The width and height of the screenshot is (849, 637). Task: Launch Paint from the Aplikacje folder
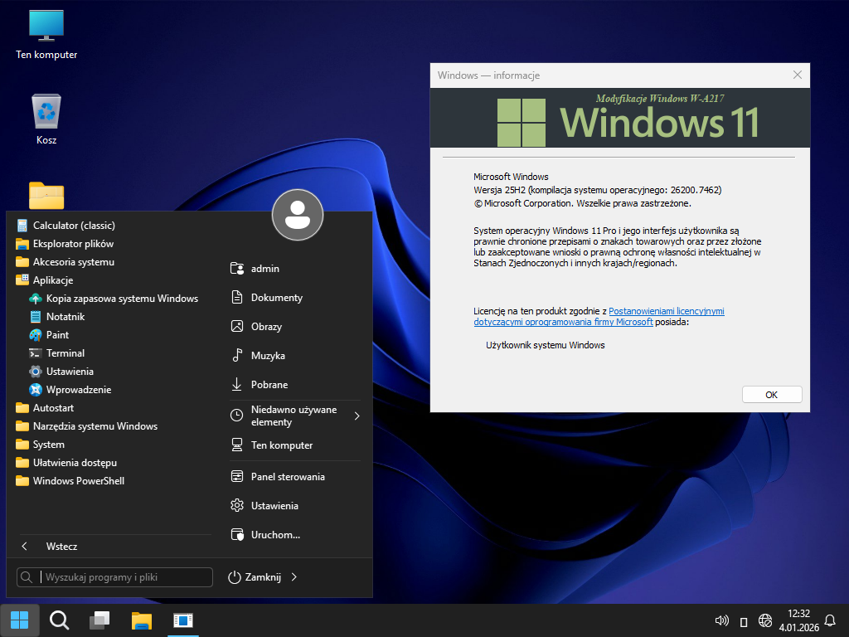click(x=57, y=335)
